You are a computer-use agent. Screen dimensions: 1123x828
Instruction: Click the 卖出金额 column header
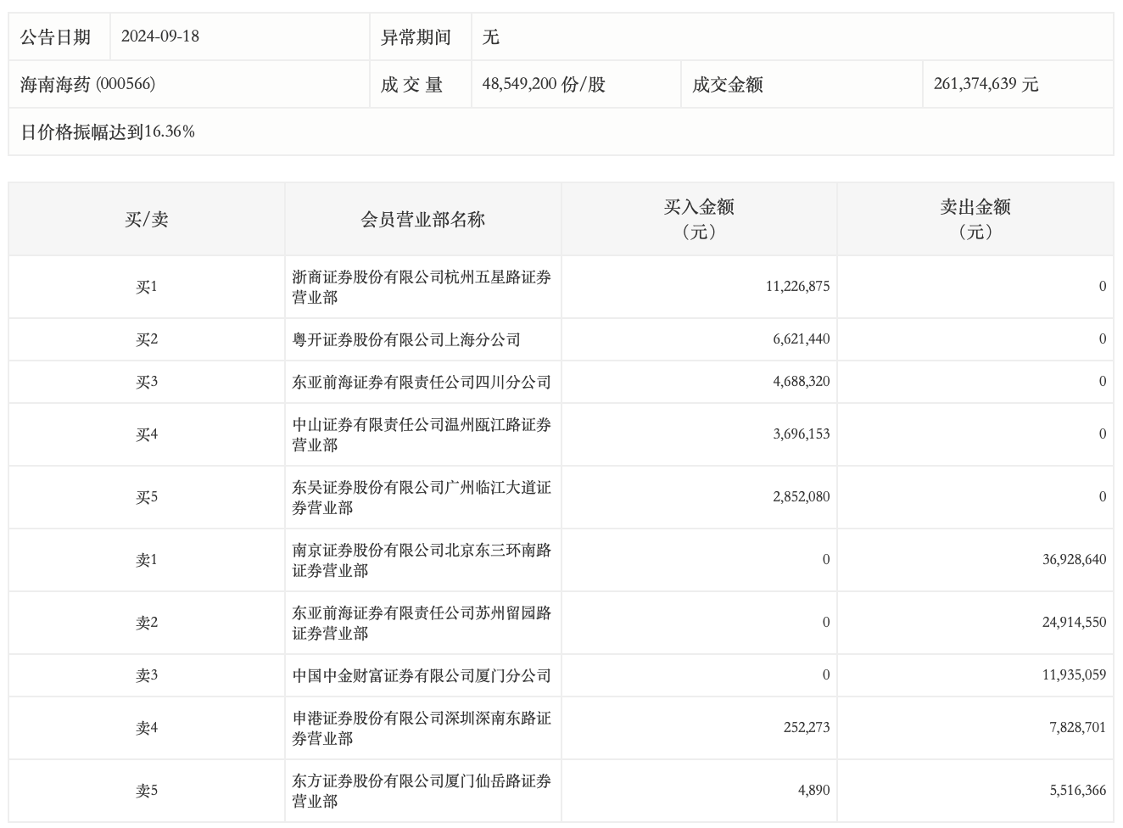pos(975,219)
